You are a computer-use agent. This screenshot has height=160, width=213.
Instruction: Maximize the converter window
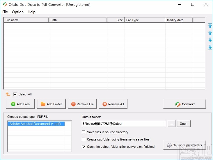tap(193, 4)
